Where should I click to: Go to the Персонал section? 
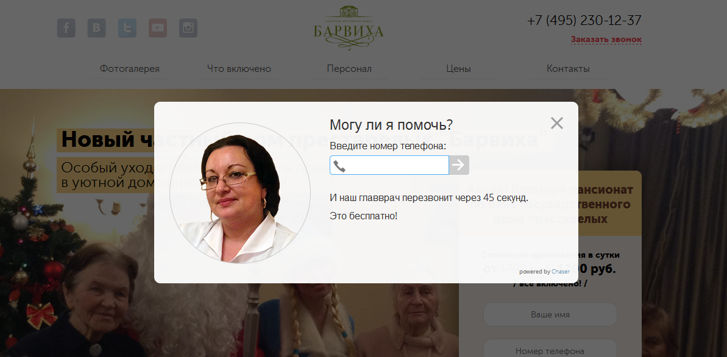click(x=349, y=69)
